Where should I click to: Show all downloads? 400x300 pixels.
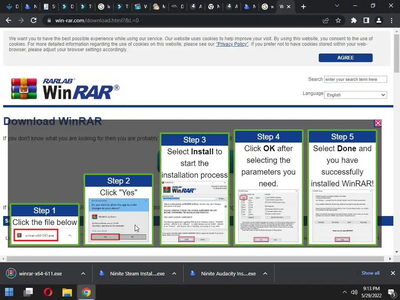(370, 273)
